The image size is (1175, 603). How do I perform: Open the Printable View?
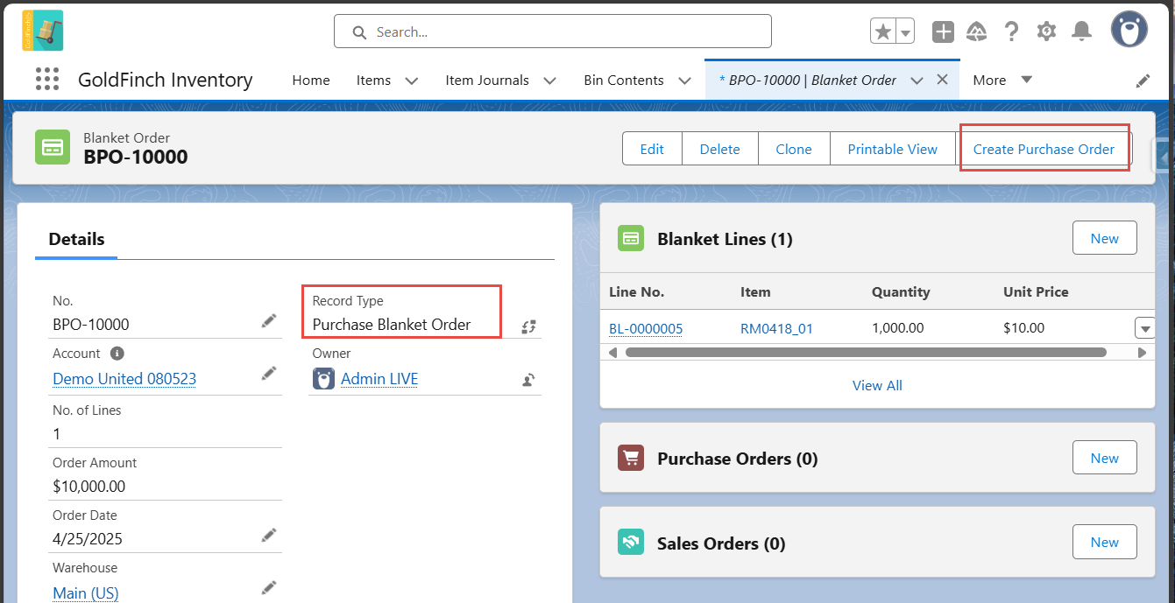coord(893,149)
